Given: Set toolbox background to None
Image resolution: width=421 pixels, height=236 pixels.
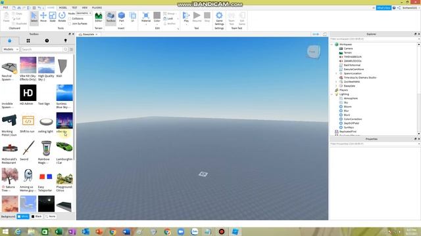Looking at the screenshot, I should (x=51, y=216).
